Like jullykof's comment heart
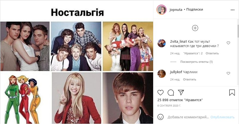 (x=228, y=73)
